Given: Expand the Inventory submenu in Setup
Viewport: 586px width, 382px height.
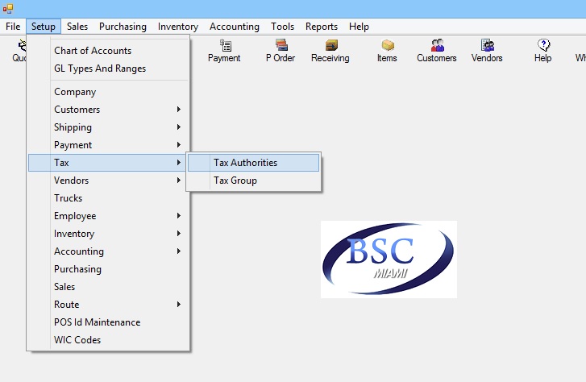Looking at the screenshot, I should [x=108, y=234].
